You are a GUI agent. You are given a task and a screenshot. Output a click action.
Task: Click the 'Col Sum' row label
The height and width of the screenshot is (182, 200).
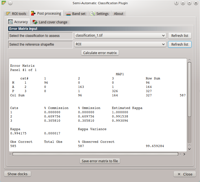click(17, 95)
